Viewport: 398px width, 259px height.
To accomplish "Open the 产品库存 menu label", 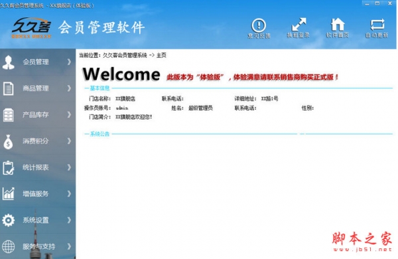I will point(36,115).
